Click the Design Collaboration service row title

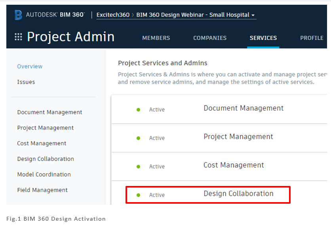tap(238, 193)
